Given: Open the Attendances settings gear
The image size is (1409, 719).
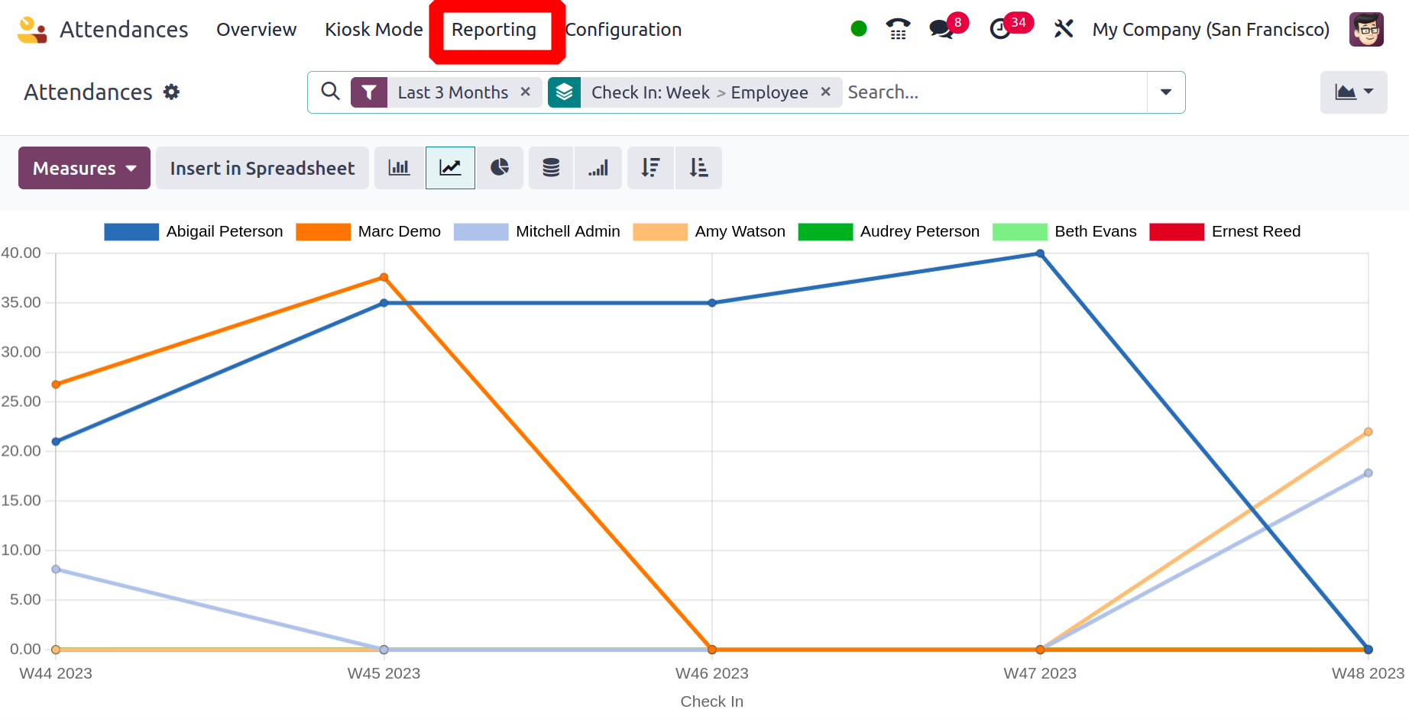Looking at the screenshot, I should pyautogui.click(x=172, y=92).
